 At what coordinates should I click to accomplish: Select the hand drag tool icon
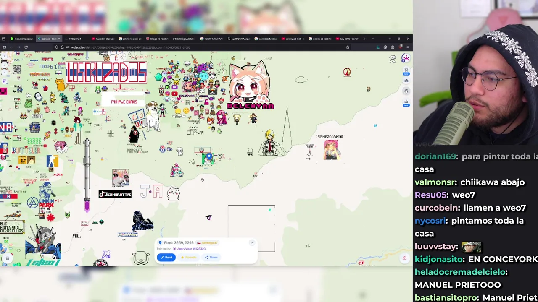pos(406,91)
